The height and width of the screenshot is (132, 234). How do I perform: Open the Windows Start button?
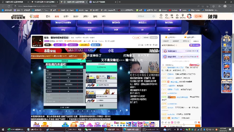point(3,130)
